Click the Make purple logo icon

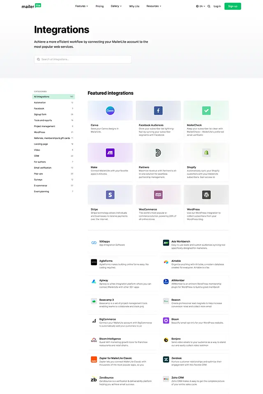[x=110, y=153]
